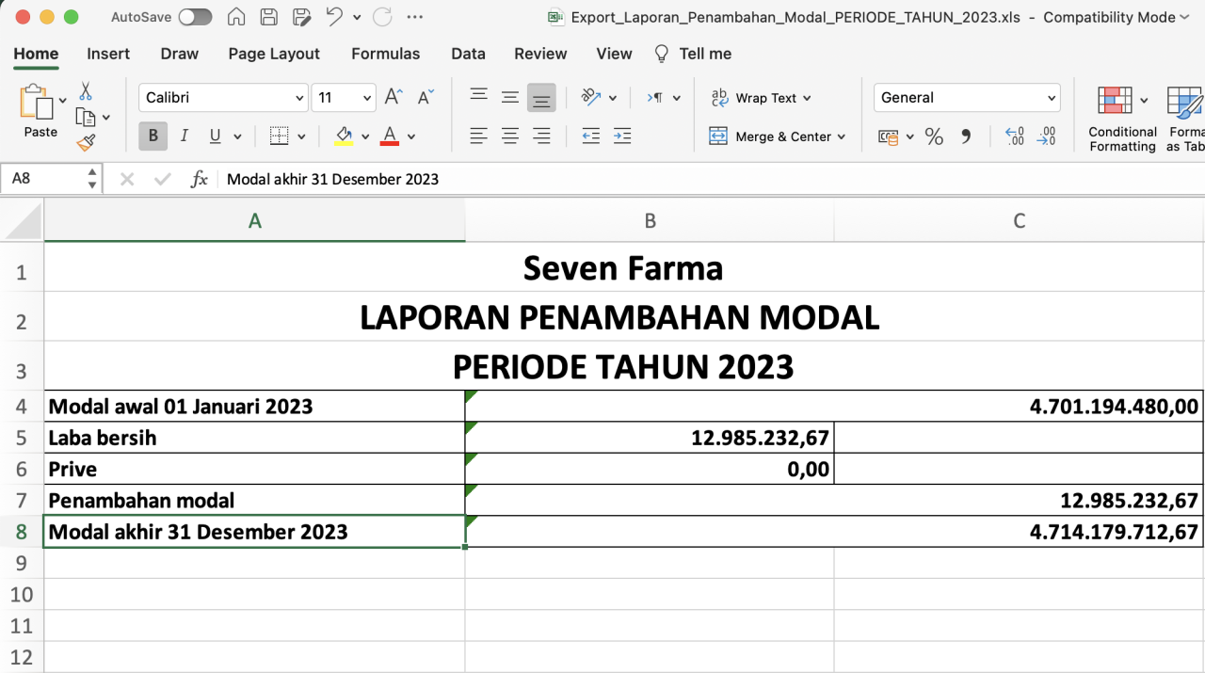
Task: Click the Cut scissors icon
Action: click(86, 91)
